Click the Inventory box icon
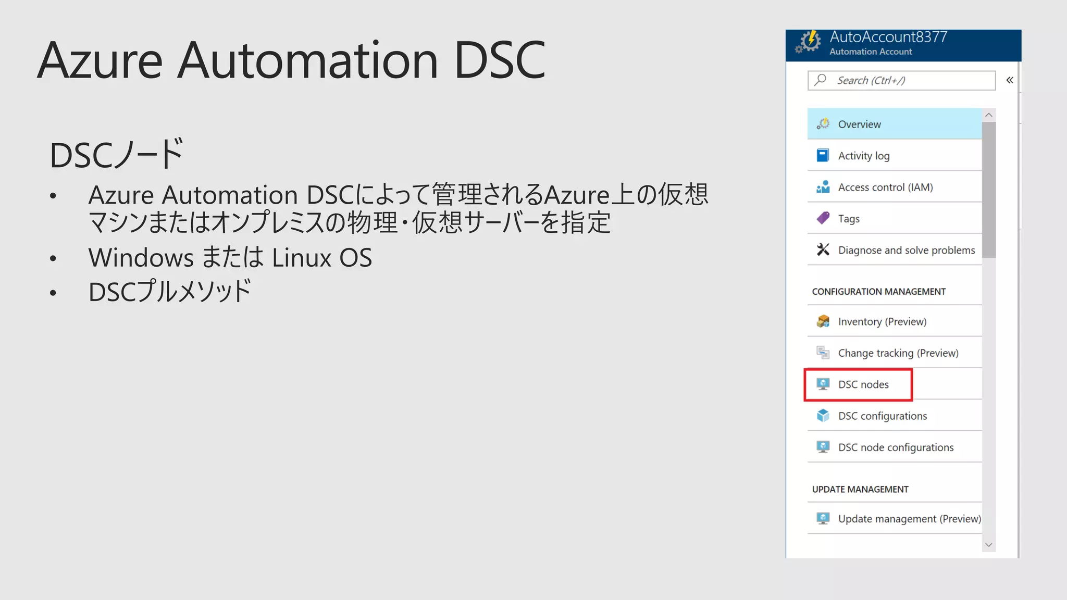The width and height of the screenshot is (1067, 600). 823,321
